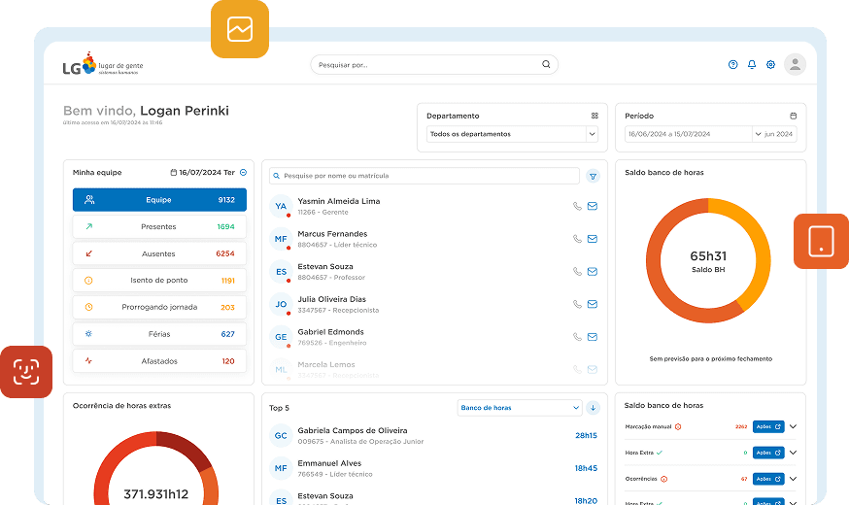This screenshot has width=849, height=505.
Task: Open the Departamento grid icon
Action: (594, 116)
